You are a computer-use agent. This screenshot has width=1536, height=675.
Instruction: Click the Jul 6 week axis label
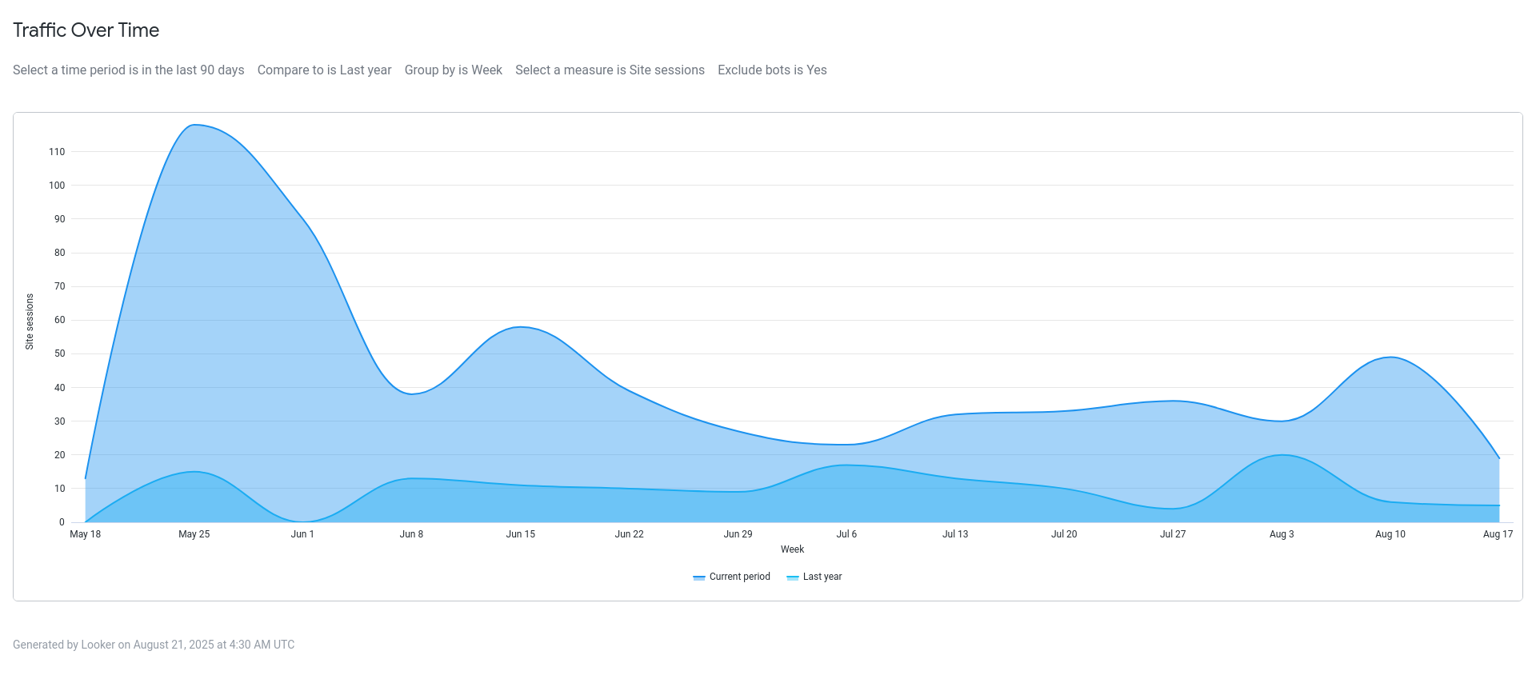coord(846,534)
